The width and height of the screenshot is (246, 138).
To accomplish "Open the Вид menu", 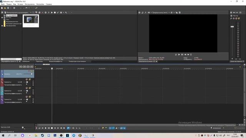I will [15, 4].
